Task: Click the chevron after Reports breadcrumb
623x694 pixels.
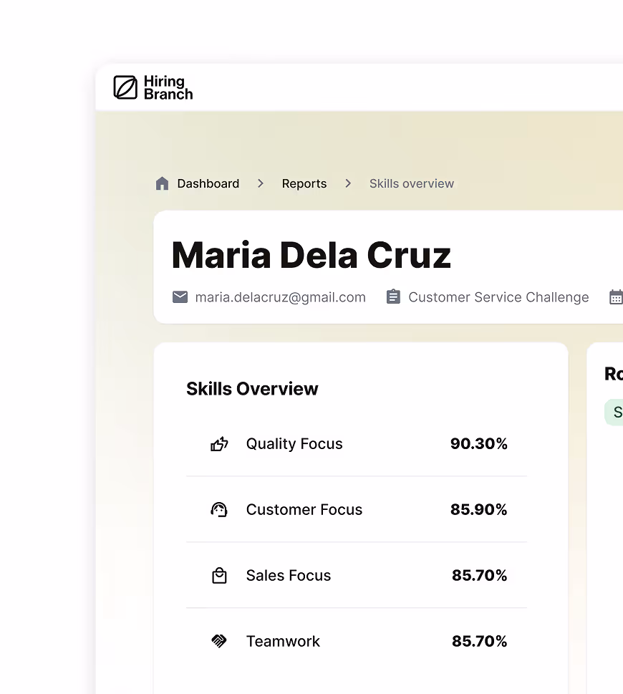Action: tap(348, 183)
